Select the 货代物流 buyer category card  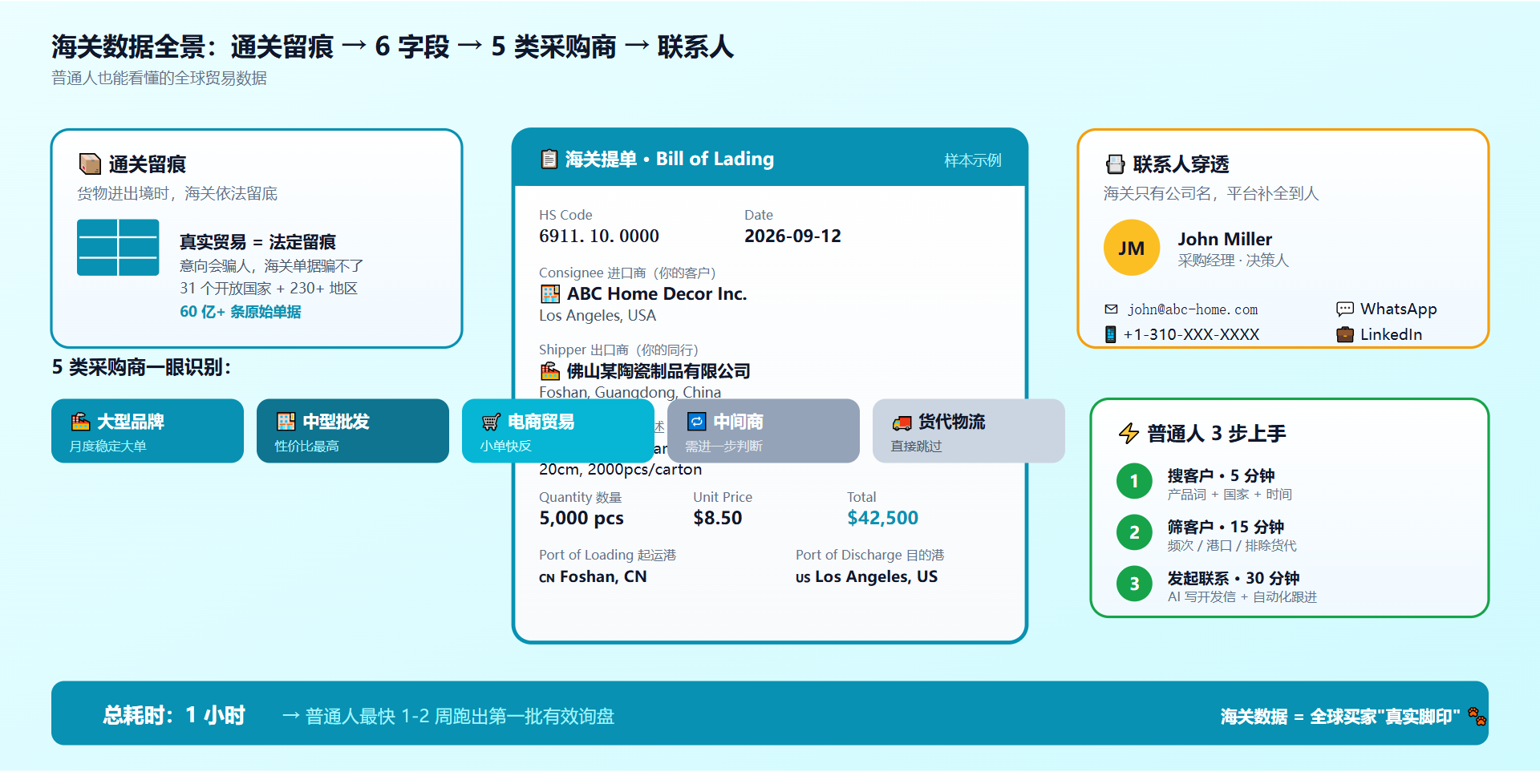coord(969,430)
